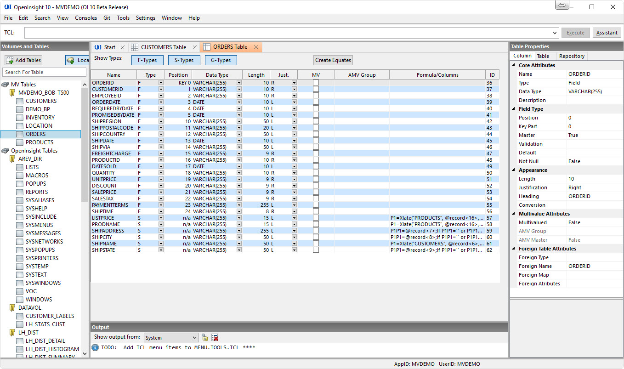Open the Consoles menu
The height and width of the screenshot is (369, 624).
tap(86, 18)
